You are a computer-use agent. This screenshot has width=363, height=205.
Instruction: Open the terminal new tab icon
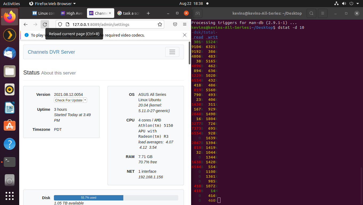[x=198, y=13]
